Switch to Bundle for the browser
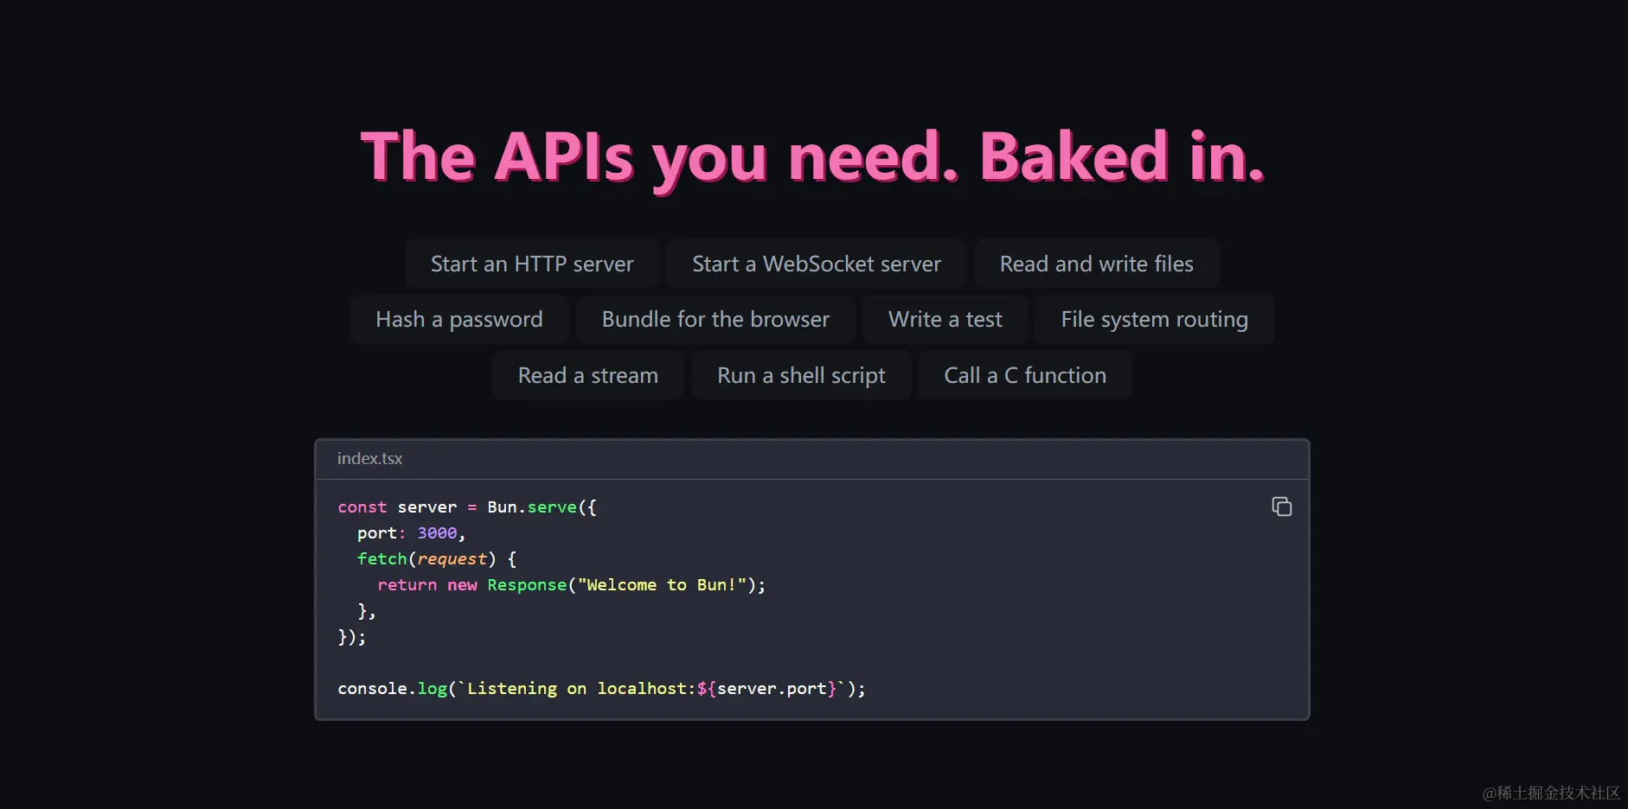1628x809 pixels. tap(715, 320)
